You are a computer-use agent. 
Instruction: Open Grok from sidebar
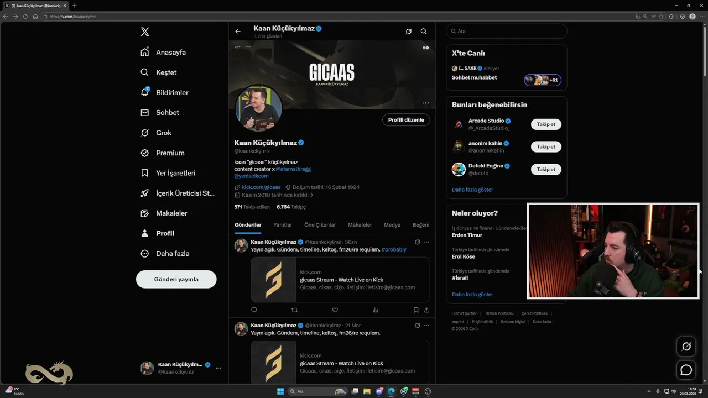156,133
